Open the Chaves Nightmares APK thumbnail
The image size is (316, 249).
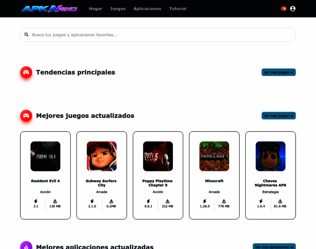270,156
